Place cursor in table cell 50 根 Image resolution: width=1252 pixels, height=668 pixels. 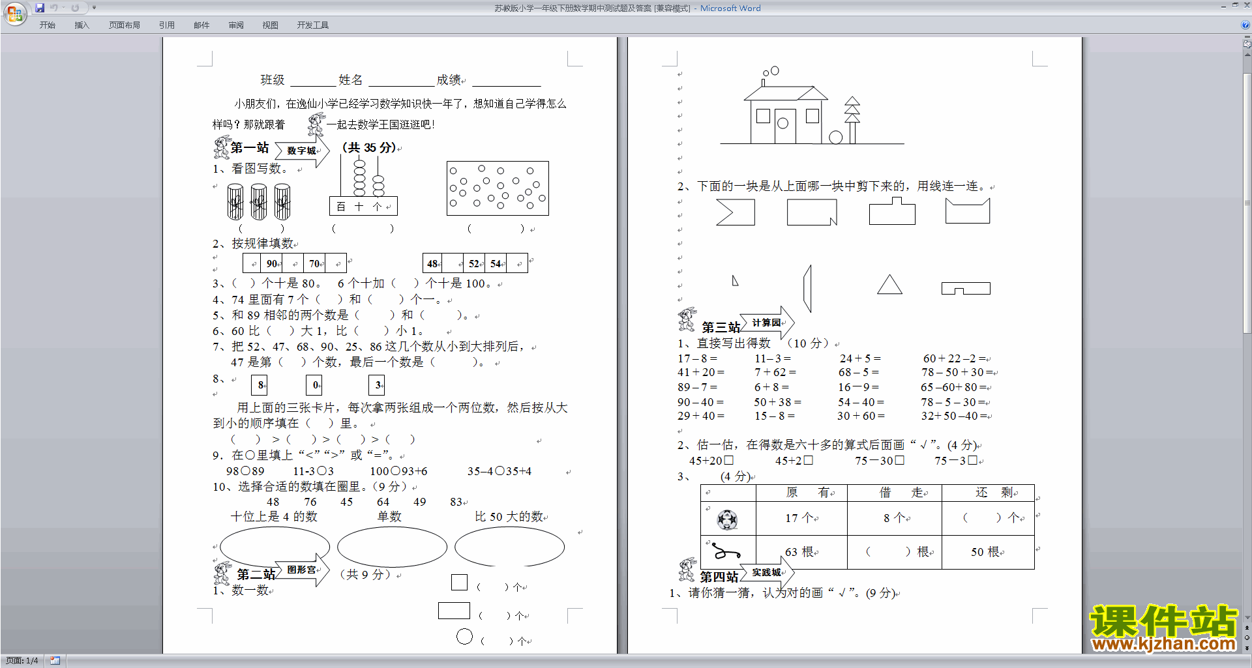[x=988, y=552]
